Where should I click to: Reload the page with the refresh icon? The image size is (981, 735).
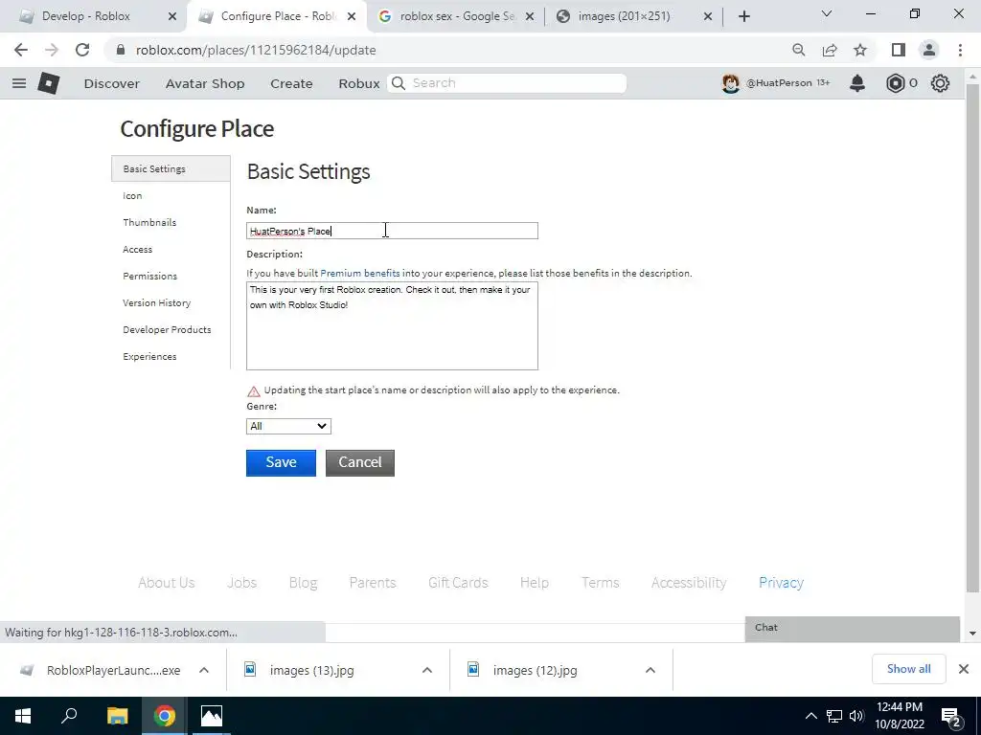82,50
